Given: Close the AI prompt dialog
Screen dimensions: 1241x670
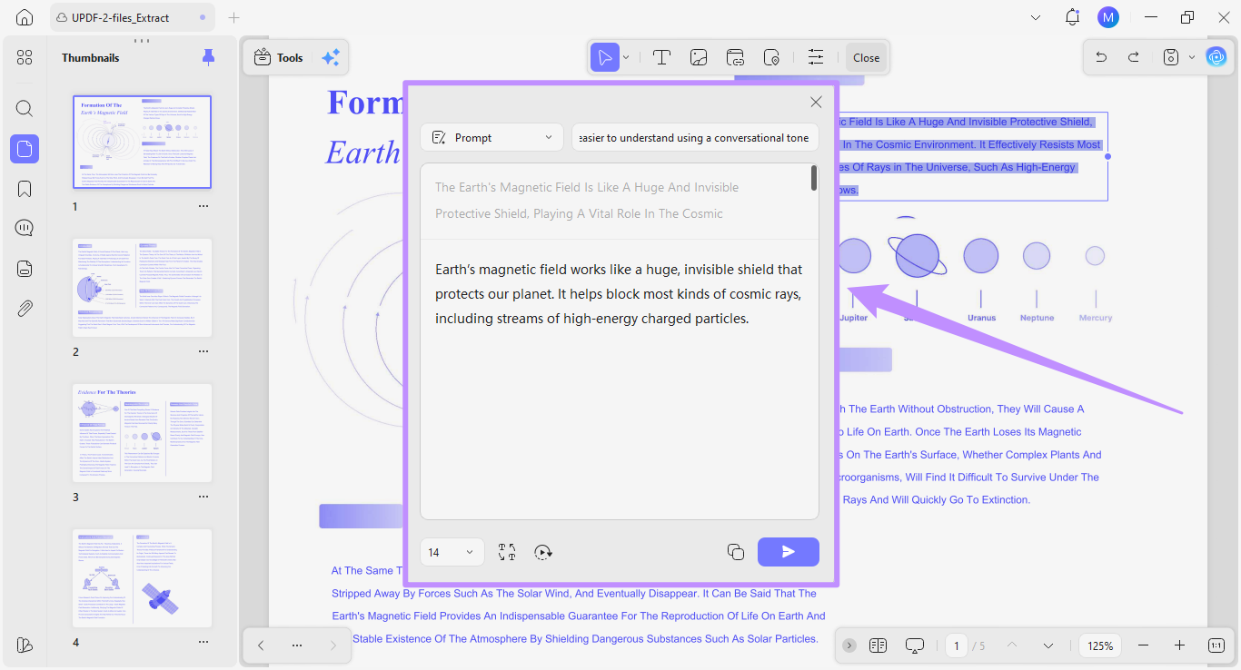Looking at the screenshot, I should point(816,103).
